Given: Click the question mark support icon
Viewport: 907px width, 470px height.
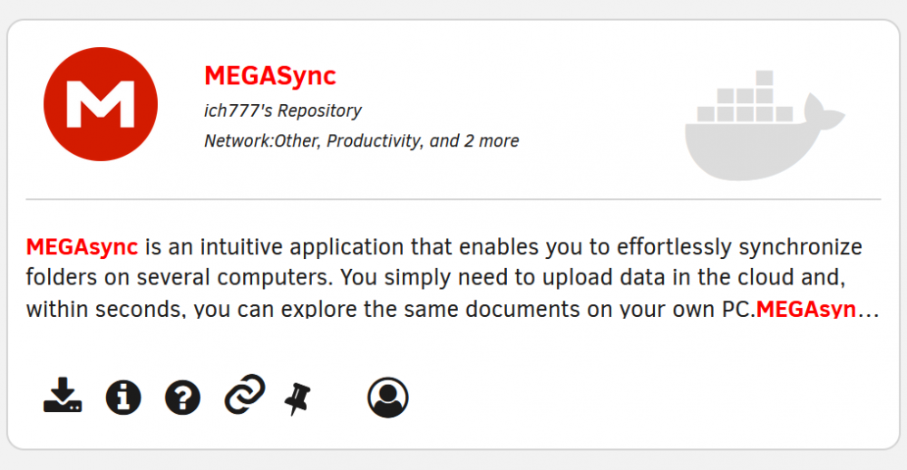Looking at the screenshot, I should pyautogui.click(x=183, y=398).
